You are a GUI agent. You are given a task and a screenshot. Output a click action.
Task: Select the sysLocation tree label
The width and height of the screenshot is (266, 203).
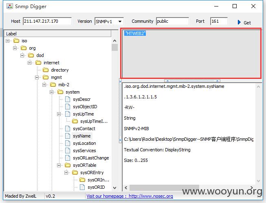click(x=84, y=143)
